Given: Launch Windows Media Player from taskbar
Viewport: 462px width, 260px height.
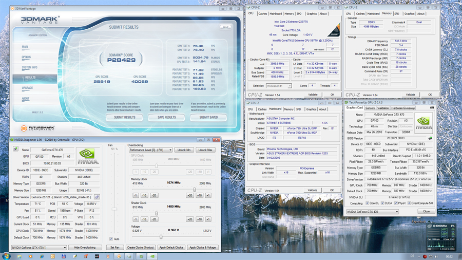Looking at the screenshot, I should [30, 256].
